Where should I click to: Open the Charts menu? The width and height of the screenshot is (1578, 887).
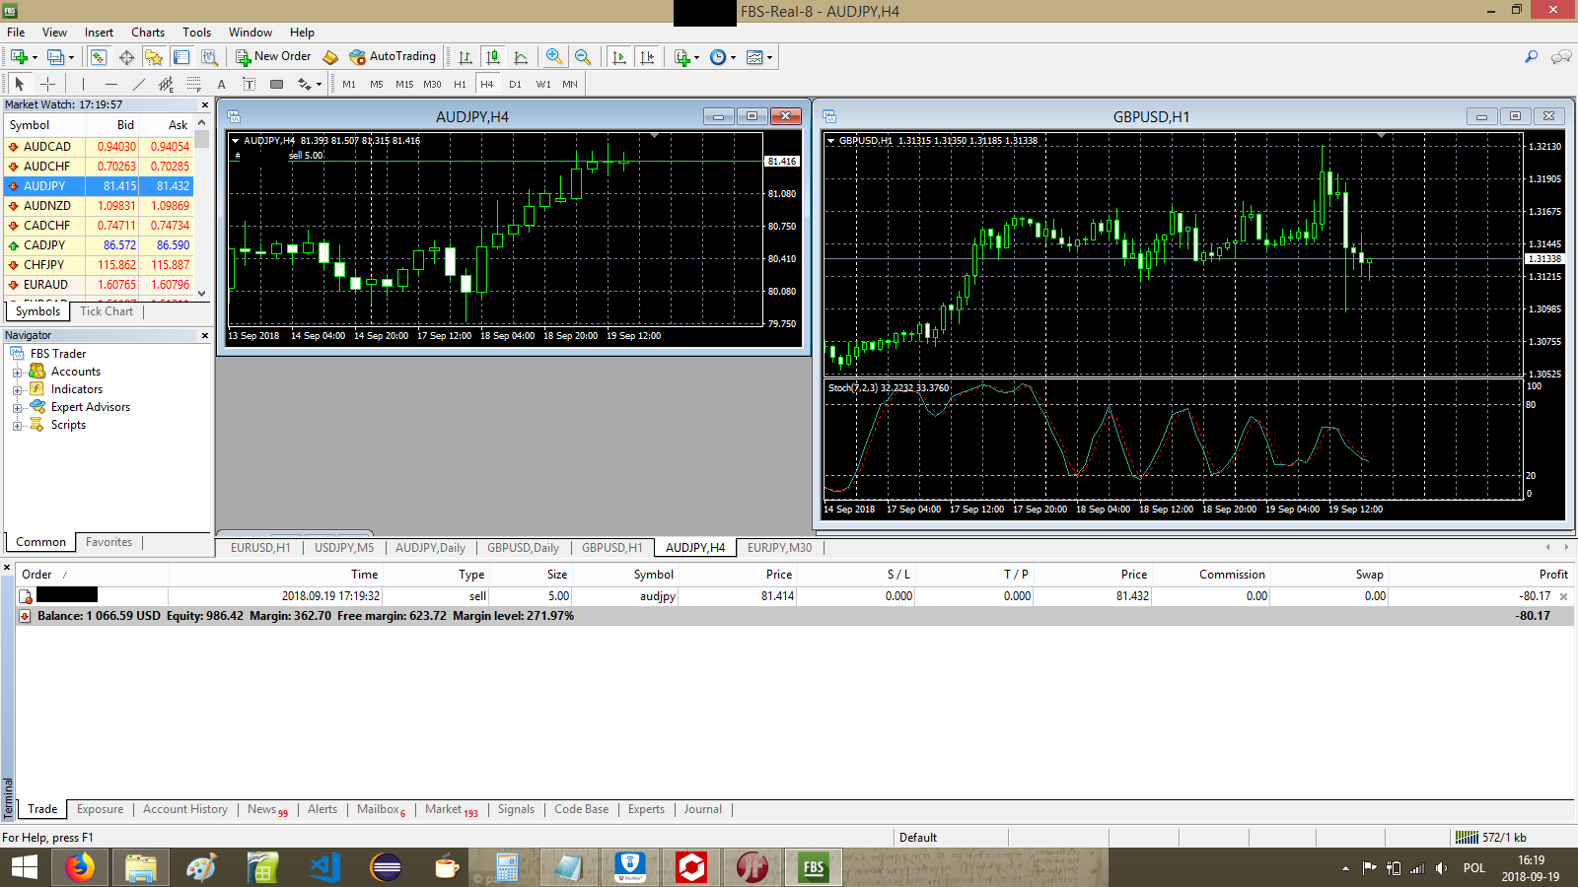tap(148, 33)
